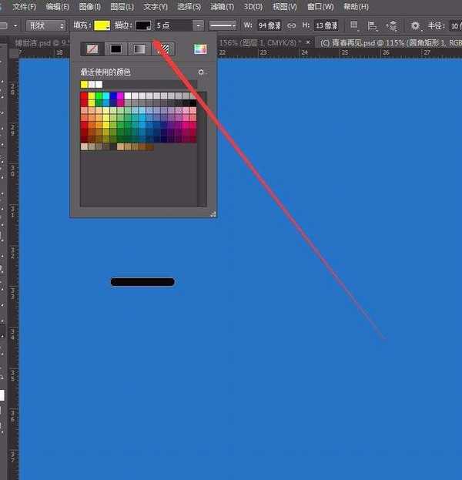The image size is (462, 480).
Task: Expand the stroke width 5点 dropdown
Action: [x=199, y=25]
